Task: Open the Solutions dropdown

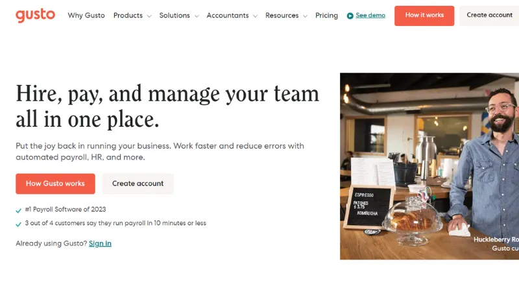Action: pos(178,16)
